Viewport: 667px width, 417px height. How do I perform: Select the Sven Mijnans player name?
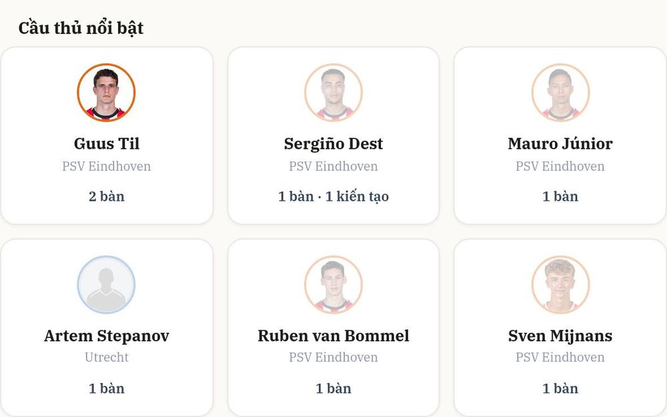click(560, 336)
